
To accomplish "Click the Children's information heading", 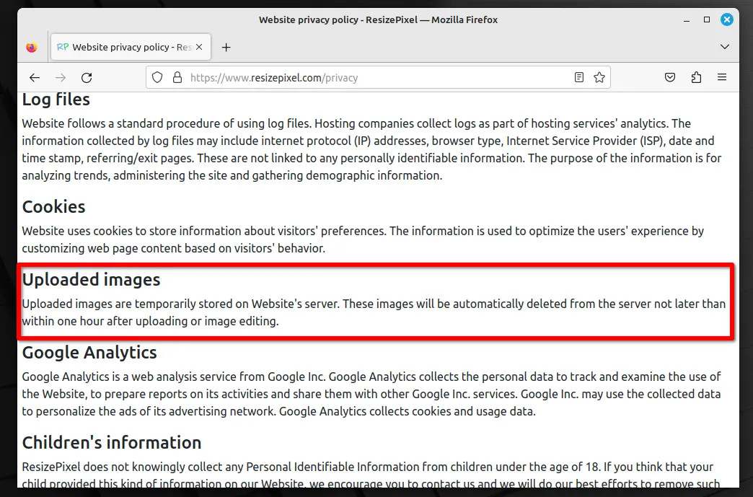I will click(x=112, y=443).
